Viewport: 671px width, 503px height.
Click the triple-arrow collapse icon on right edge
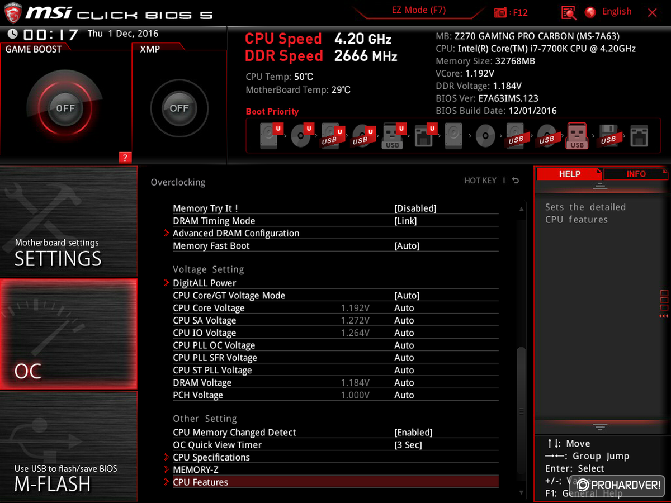664,316
